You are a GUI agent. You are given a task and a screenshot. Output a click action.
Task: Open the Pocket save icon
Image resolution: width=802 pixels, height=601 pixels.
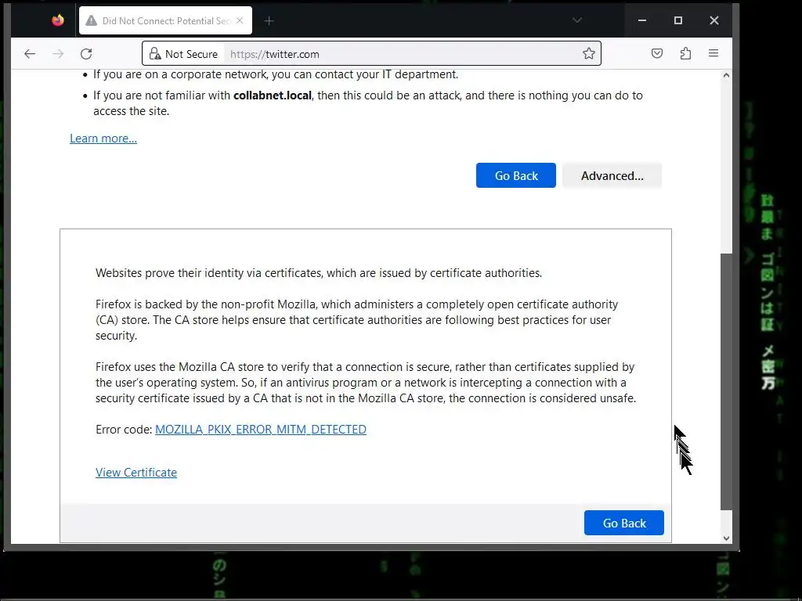coord(657,53)
